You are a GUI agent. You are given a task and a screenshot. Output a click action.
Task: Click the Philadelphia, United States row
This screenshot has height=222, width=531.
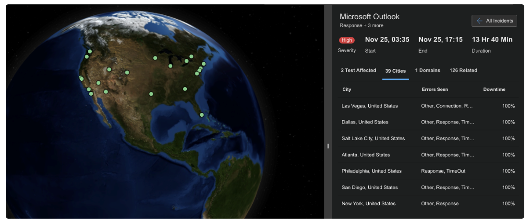pyautogui.click(x=371, y=171)
